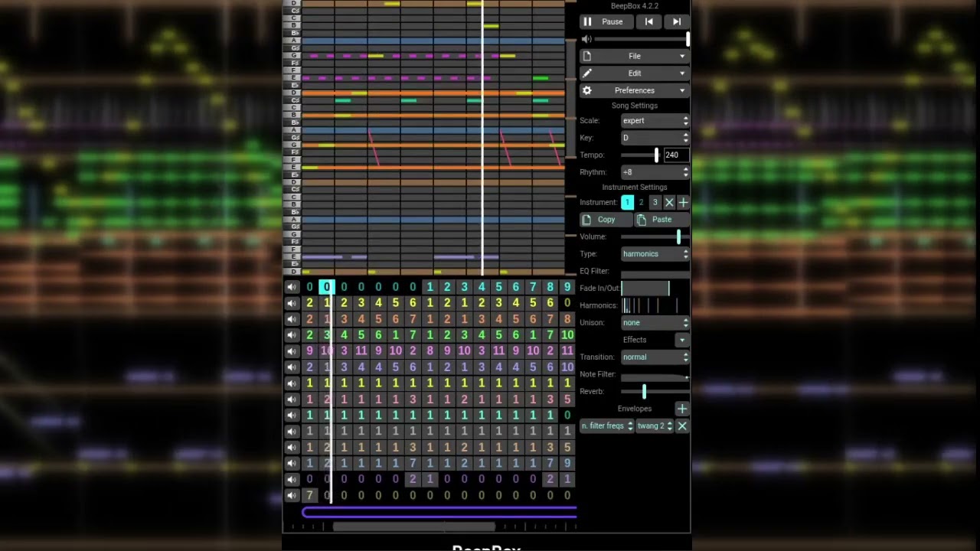This screenshot has height=551, width=980.
Task: Open the Rhythm dropdown showing ÷8
Action: (655, 172)
